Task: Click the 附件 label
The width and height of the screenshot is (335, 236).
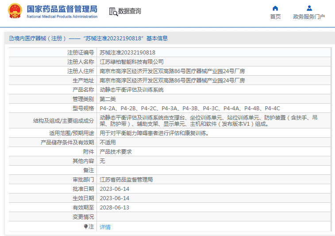Action: click(89, 152)
